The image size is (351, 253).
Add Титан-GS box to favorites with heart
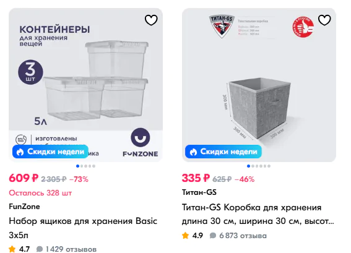324,20
